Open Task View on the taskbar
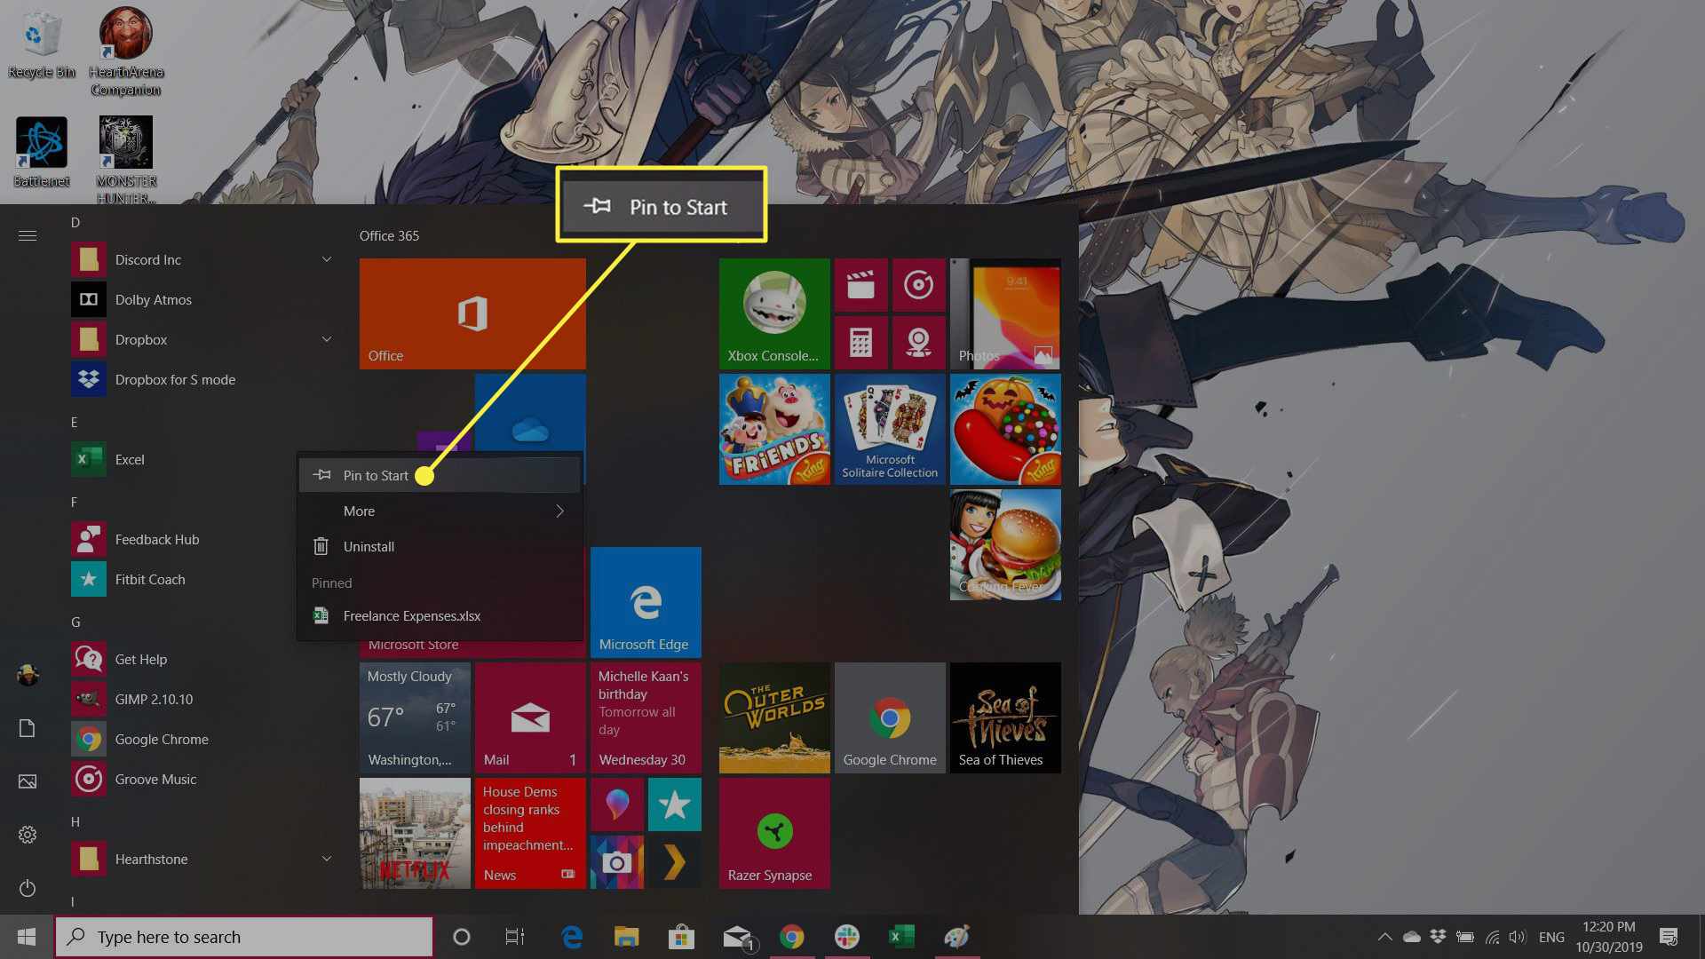The width and height of the screenshot is (1705, 959). pyautogui.click(x=514, y=937)
